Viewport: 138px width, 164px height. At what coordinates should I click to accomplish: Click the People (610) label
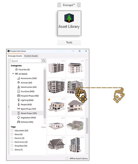pyautogui.click(x=26, y=104)
